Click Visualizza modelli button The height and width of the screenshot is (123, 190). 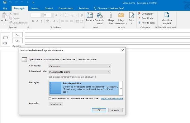pos(167,18)
